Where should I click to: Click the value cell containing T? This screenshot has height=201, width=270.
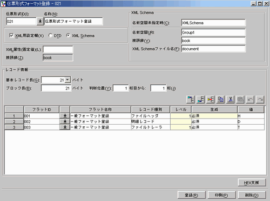pos(251,127)
